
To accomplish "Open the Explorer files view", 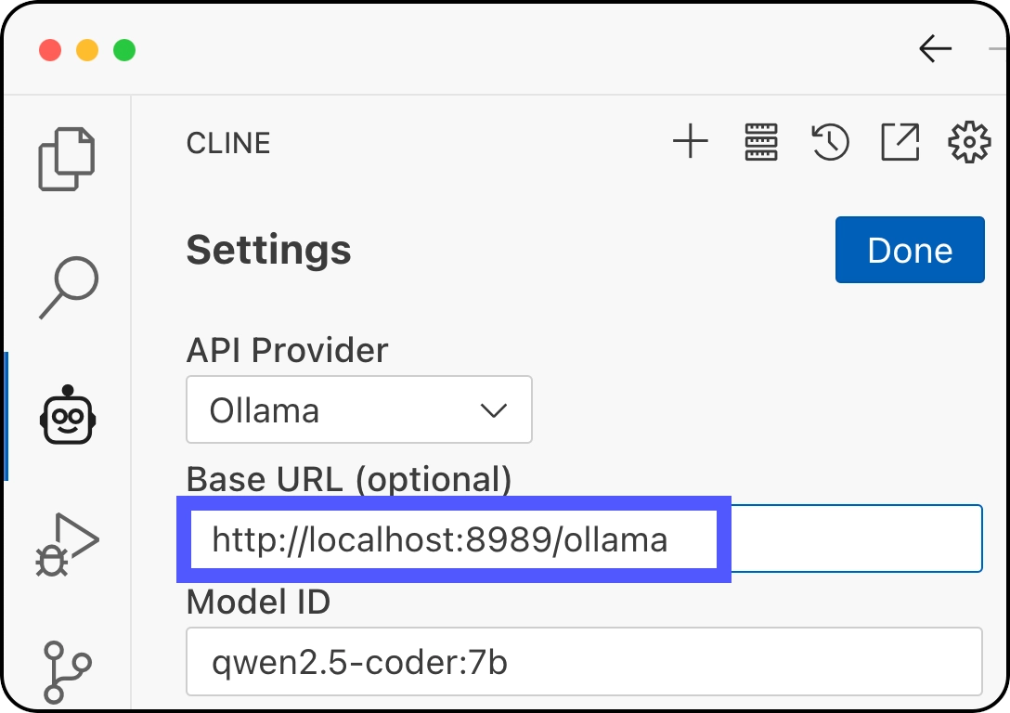I will point(67,159).
